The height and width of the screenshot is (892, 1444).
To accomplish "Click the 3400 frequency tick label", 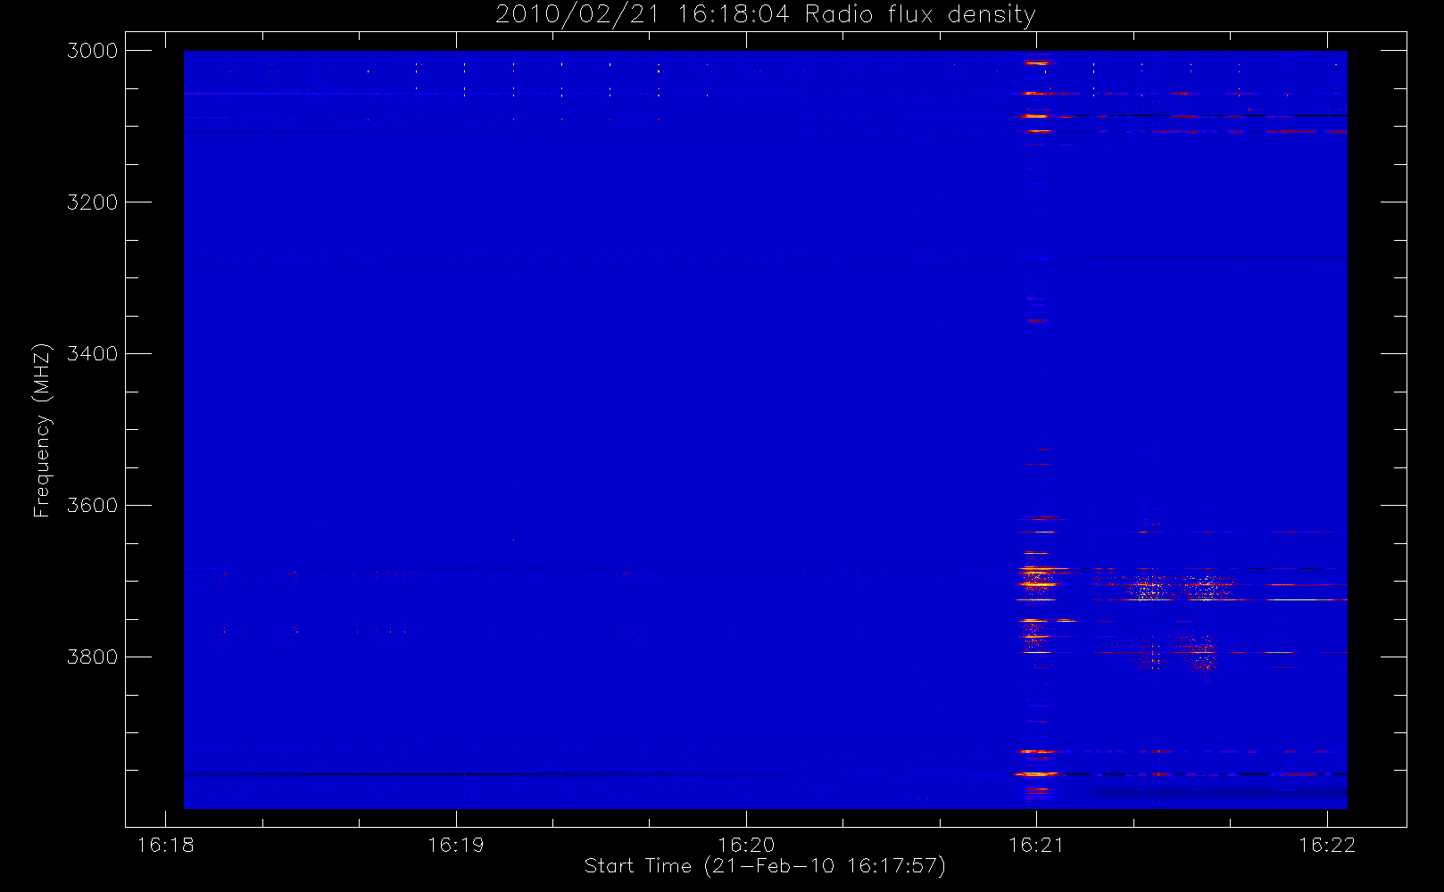I will pos(93,354).
